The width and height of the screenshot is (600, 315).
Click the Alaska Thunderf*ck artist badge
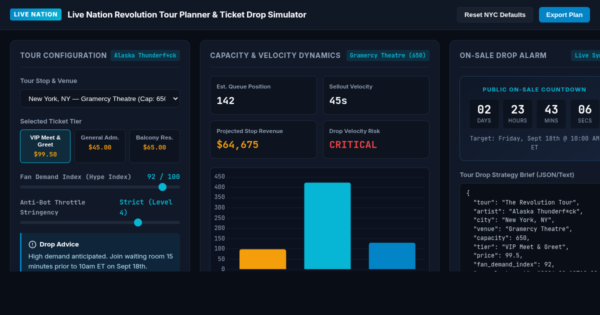[145, 55]
